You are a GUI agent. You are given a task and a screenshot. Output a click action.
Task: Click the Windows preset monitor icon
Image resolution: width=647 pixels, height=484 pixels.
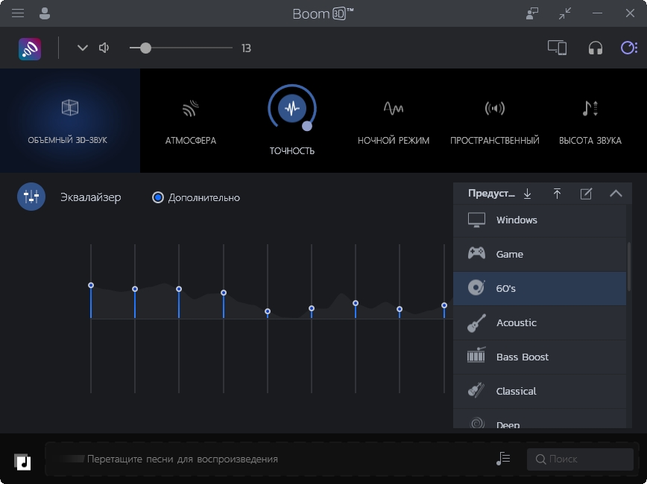476,220
